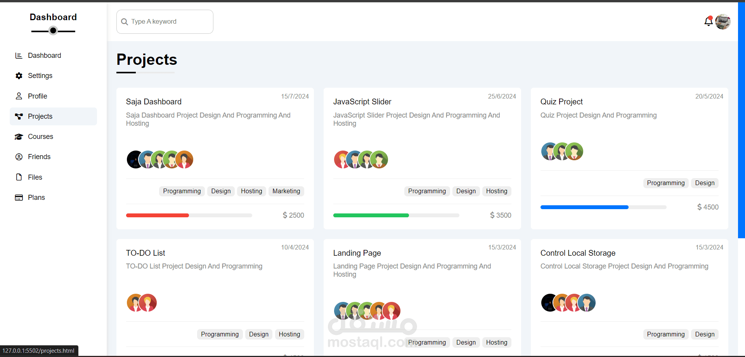Open the user profile avatar at top right
Viewport: 745px width, 357px height.
[723, 22]
